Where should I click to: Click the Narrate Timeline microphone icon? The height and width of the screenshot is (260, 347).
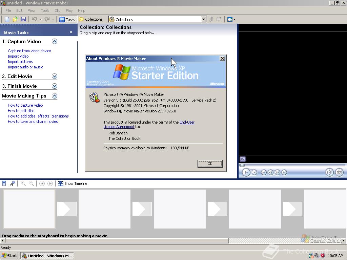[x=12, y=183]
